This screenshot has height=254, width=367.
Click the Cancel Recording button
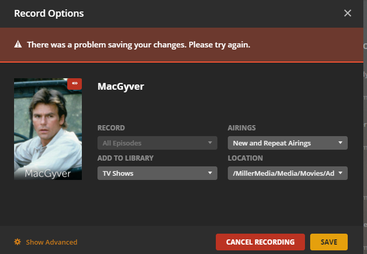[260, 242]
